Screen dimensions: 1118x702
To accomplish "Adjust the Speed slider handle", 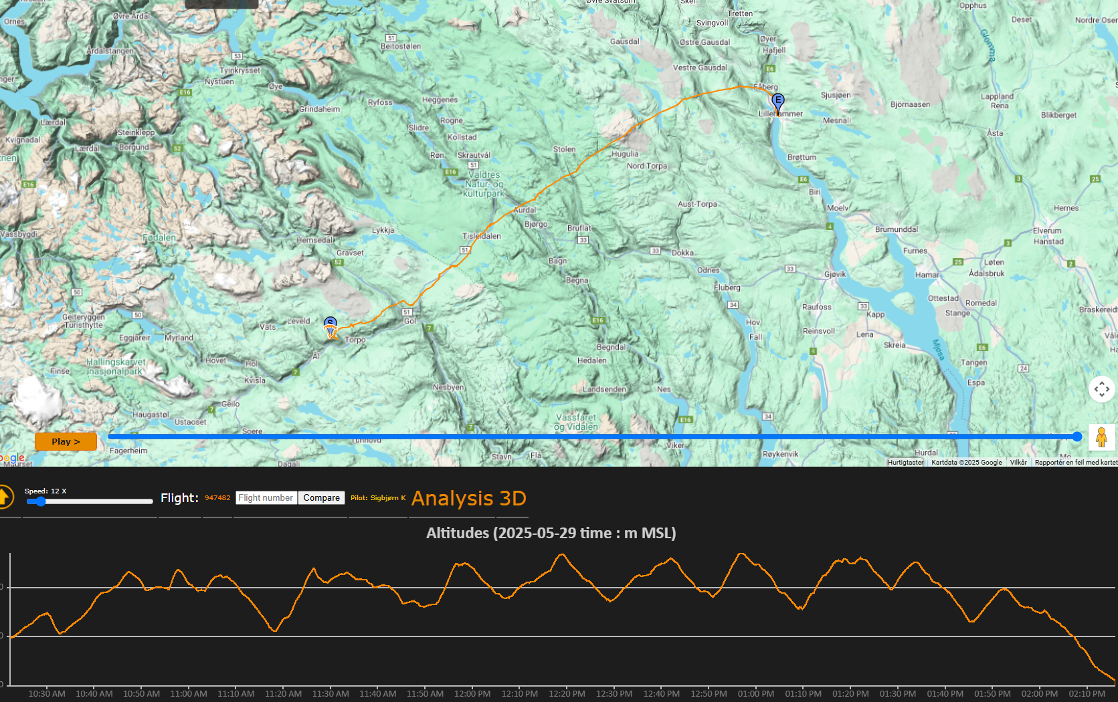I will pos(41,501).
